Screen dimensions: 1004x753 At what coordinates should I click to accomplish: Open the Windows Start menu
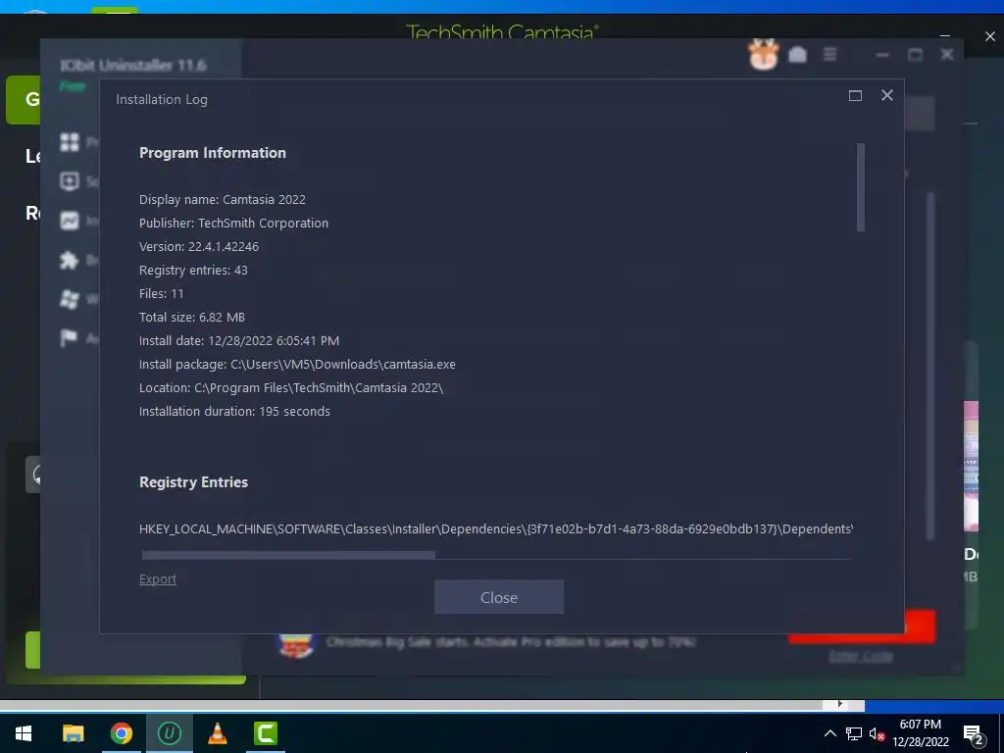24,733
